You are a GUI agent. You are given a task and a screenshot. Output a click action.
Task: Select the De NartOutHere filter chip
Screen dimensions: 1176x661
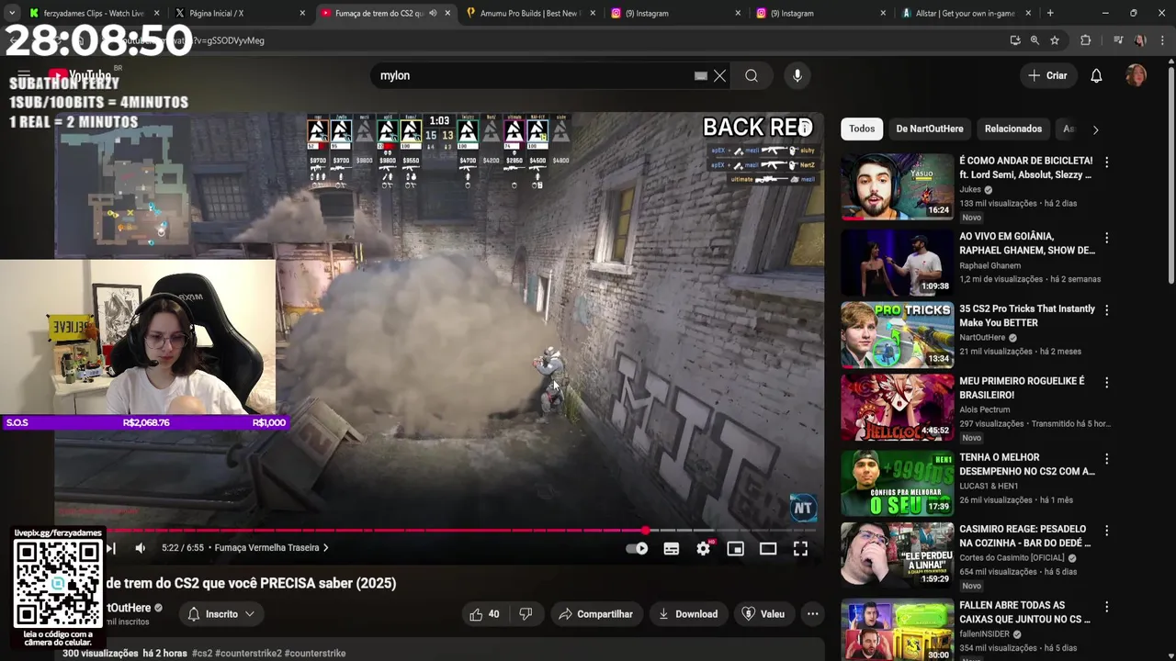(x=929, y=129)
